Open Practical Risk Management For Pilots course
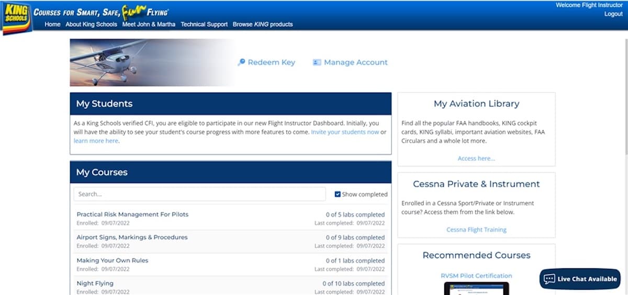 coord(132,214)
